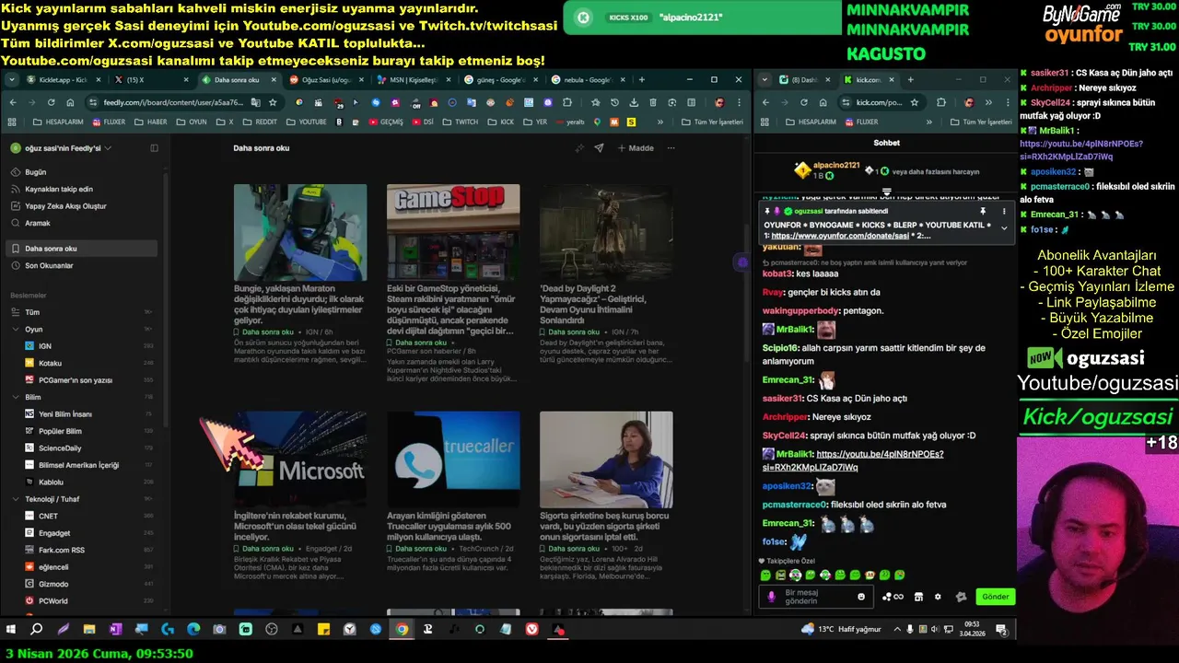Open the YOUTUBE bookmark folder
Screen dimensions: 1179x663
point(307,122)
